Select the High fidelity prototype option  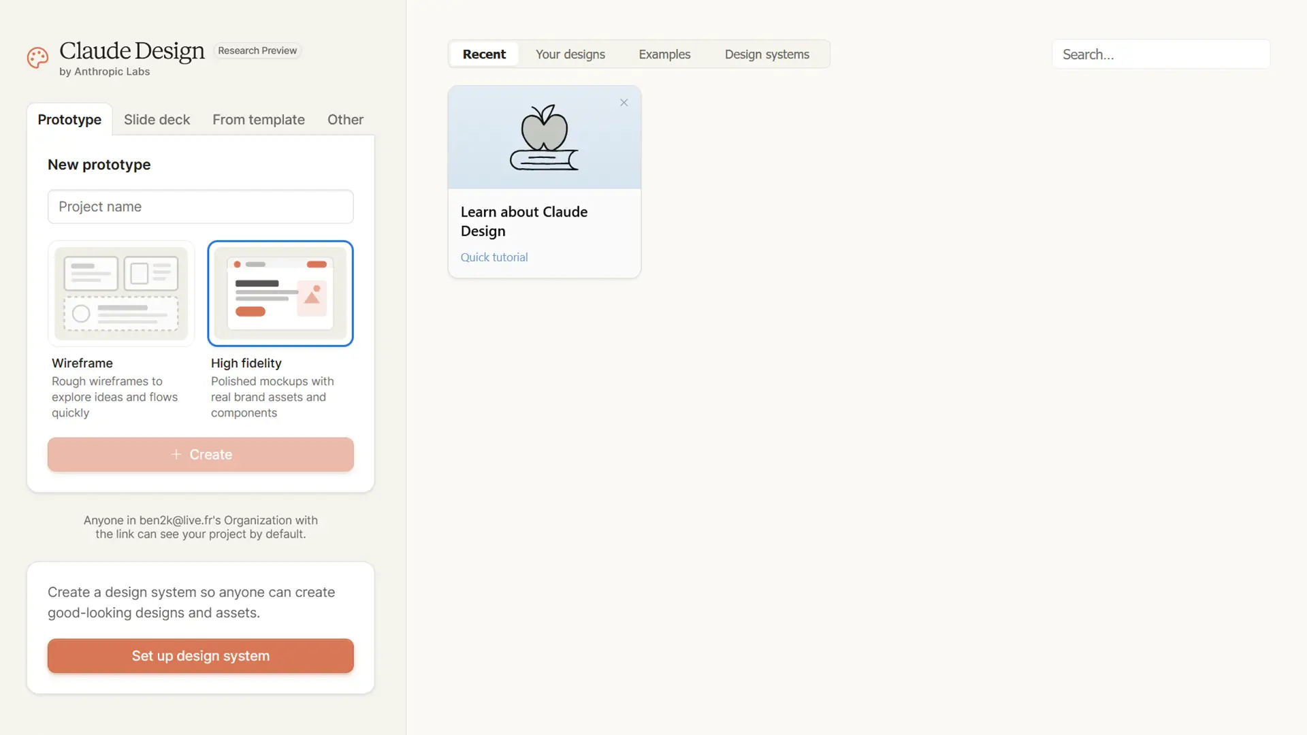click(x=280, y=293)
